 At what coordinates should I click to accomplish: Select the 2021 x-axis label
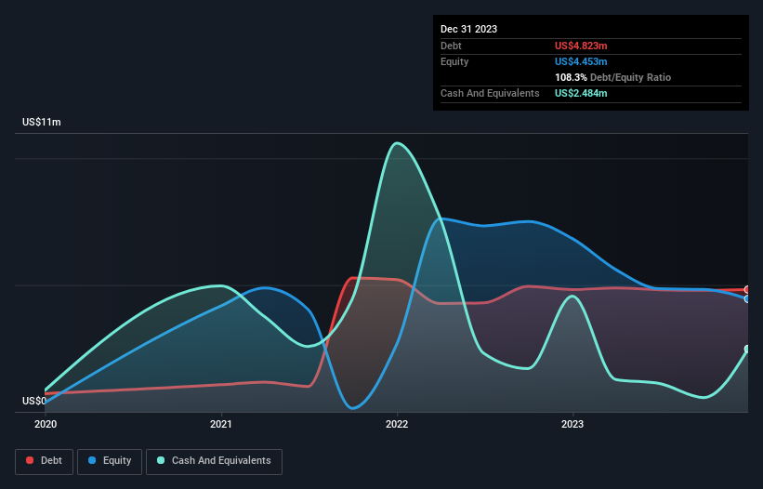[x=221, y=424]
